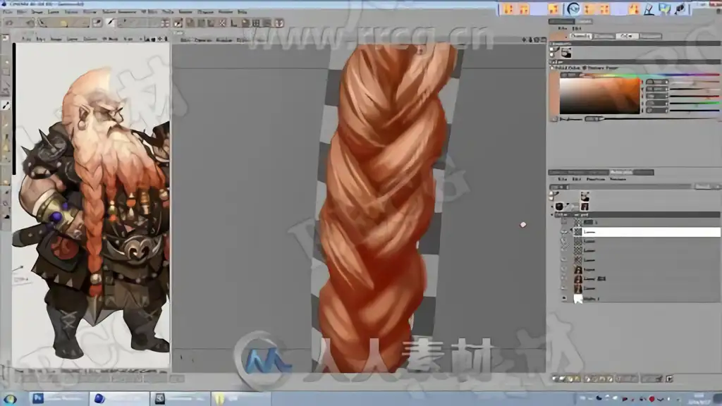Click the green channel slider in color panel

695,103
